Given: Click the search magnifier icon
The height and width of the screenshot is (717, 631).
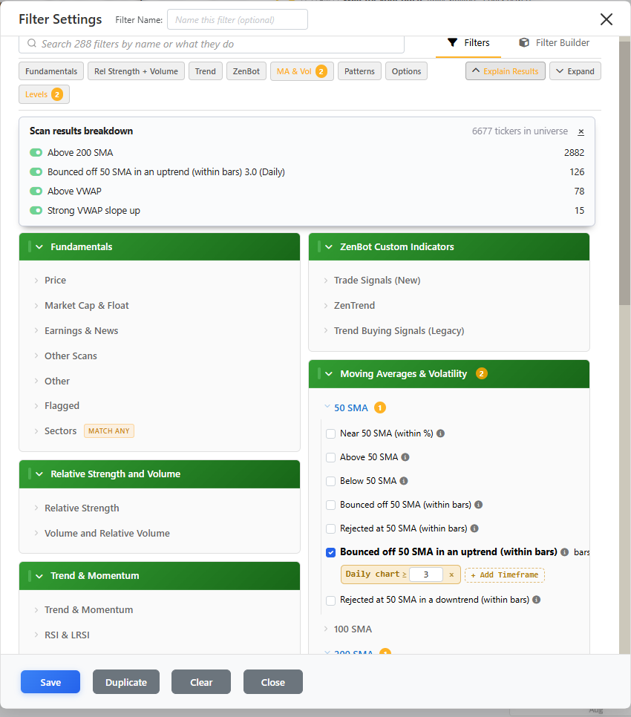Looking at the screenshot, I should click(31, 44).
